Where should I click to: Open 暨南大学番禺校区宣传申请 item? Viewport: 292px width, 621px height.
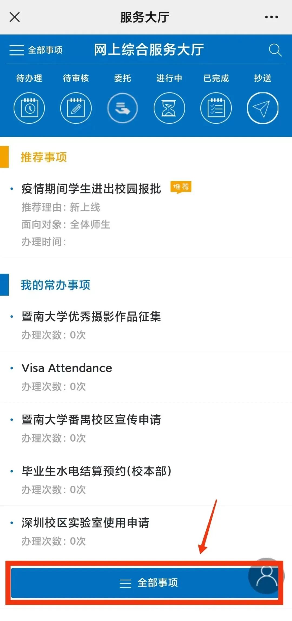click(x=146, y=428)
